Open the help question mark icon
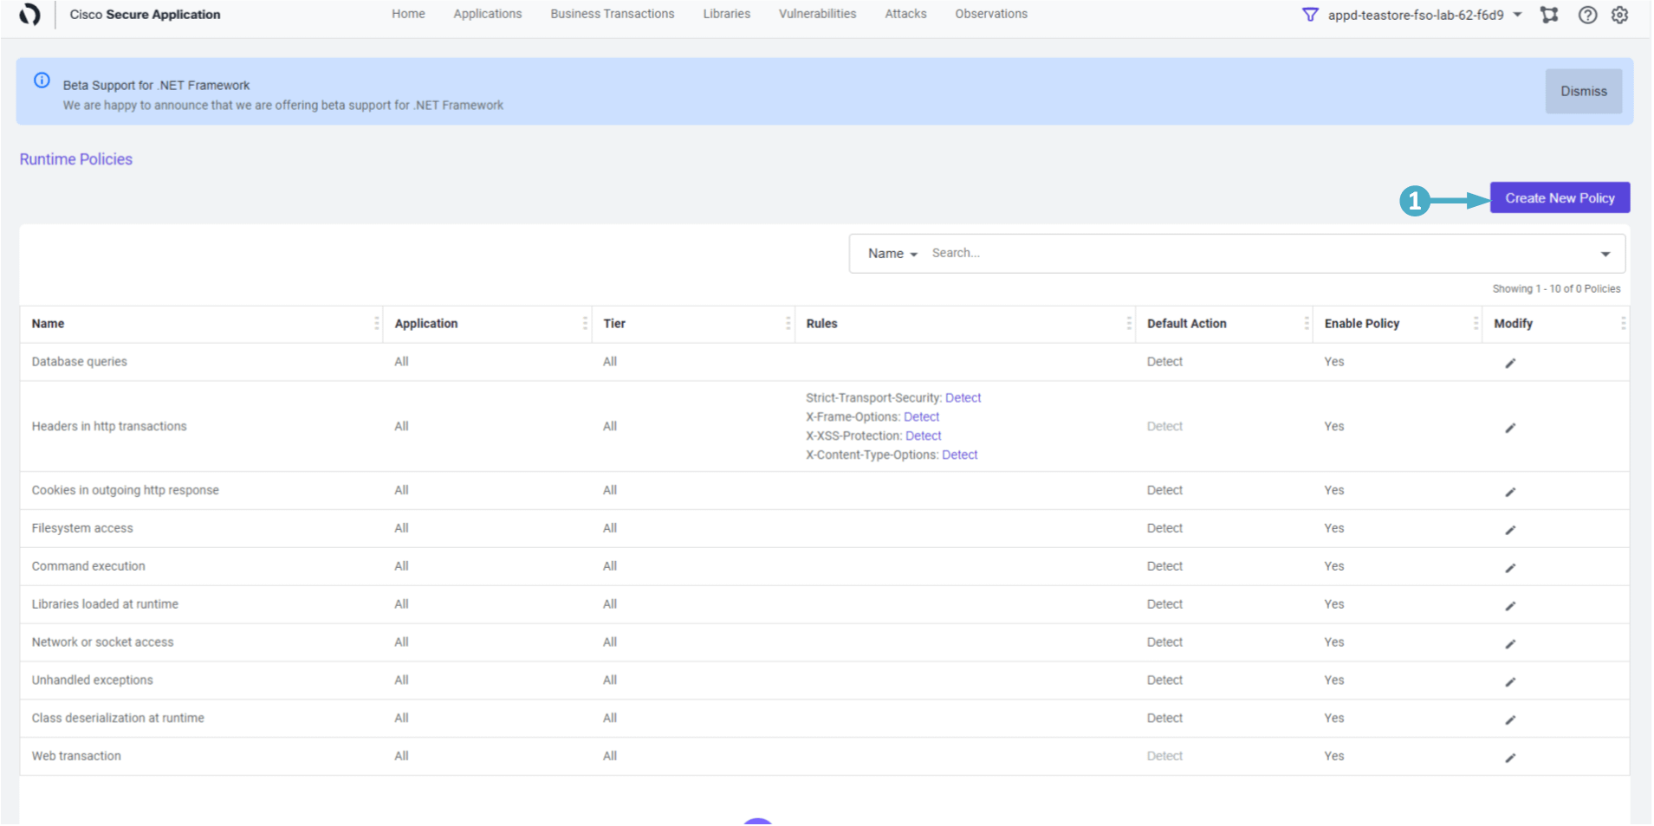This screenshot has height=826, width=1654. pos(1587,15)
